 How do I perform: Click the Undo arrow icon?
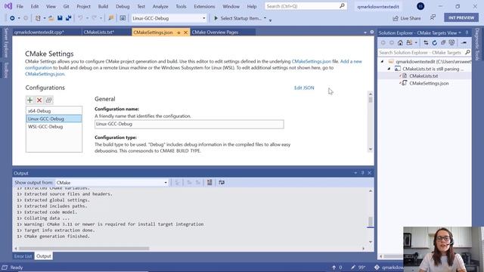point(80,18)
